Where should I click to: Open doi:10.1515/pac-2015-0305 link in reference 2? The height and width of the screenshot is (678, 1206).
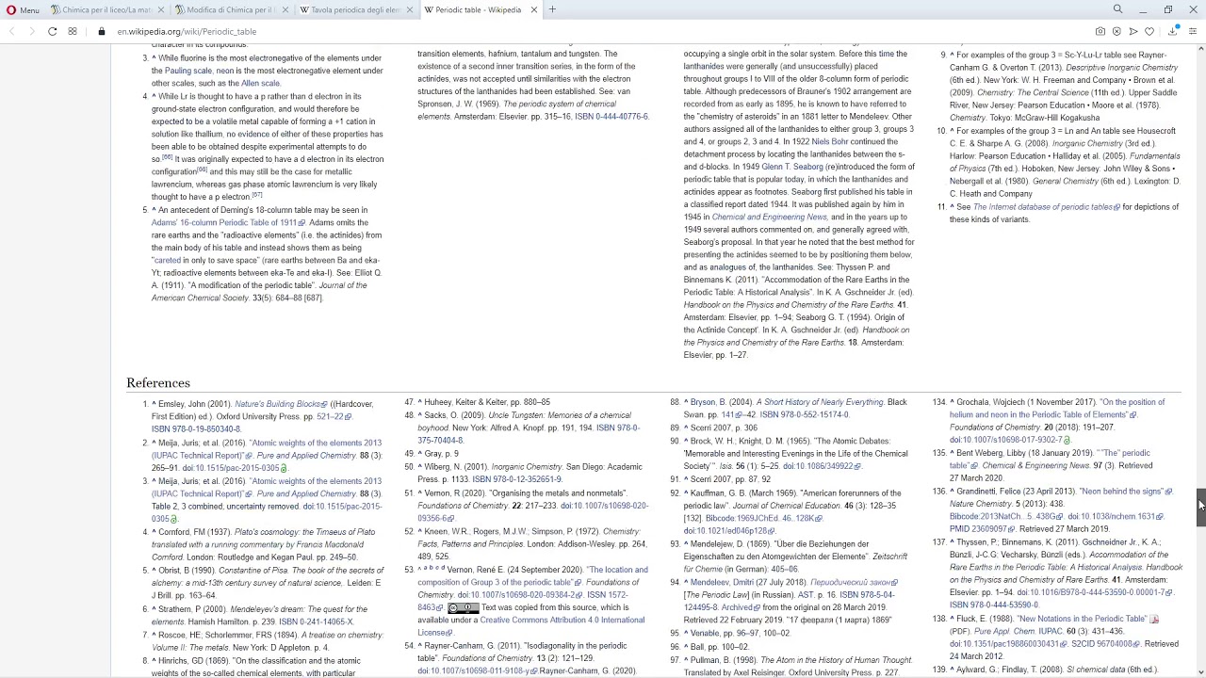pos(235,468)
